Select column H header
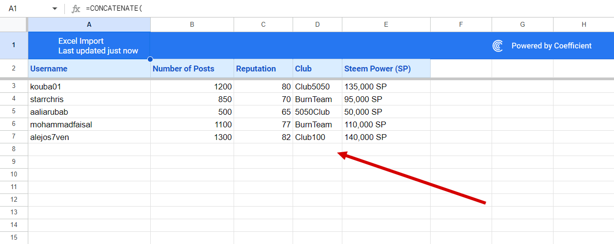Image resolution: width=614 pixels, height=244 pixels. [x=584, y=24]
